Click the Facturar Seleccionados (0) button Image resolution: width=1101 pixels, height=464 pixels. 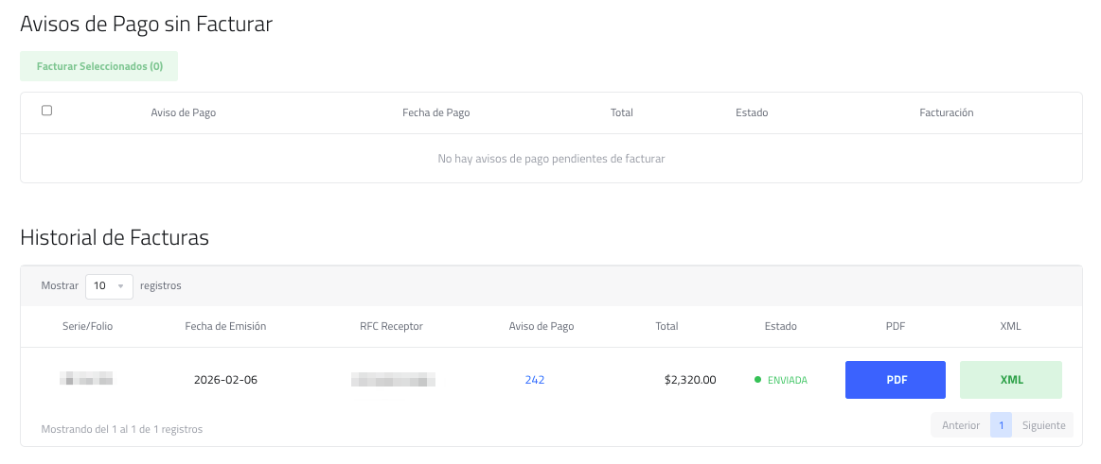pos(99,67)
